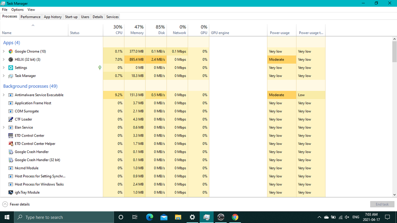Click the Settings gear process icon
Image resolution: width=397 pixels, height=223 pixels.
point(11,67)
